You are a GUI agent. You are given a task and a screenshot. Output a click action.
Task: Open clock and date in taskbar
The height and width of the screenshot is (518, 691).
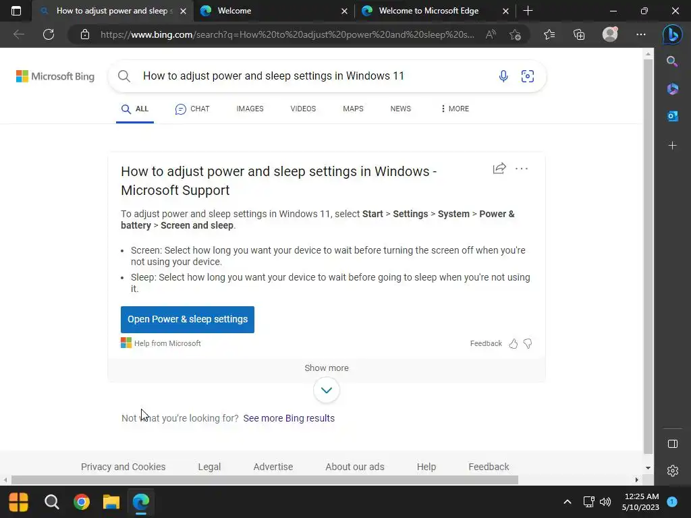coord(641,502)
